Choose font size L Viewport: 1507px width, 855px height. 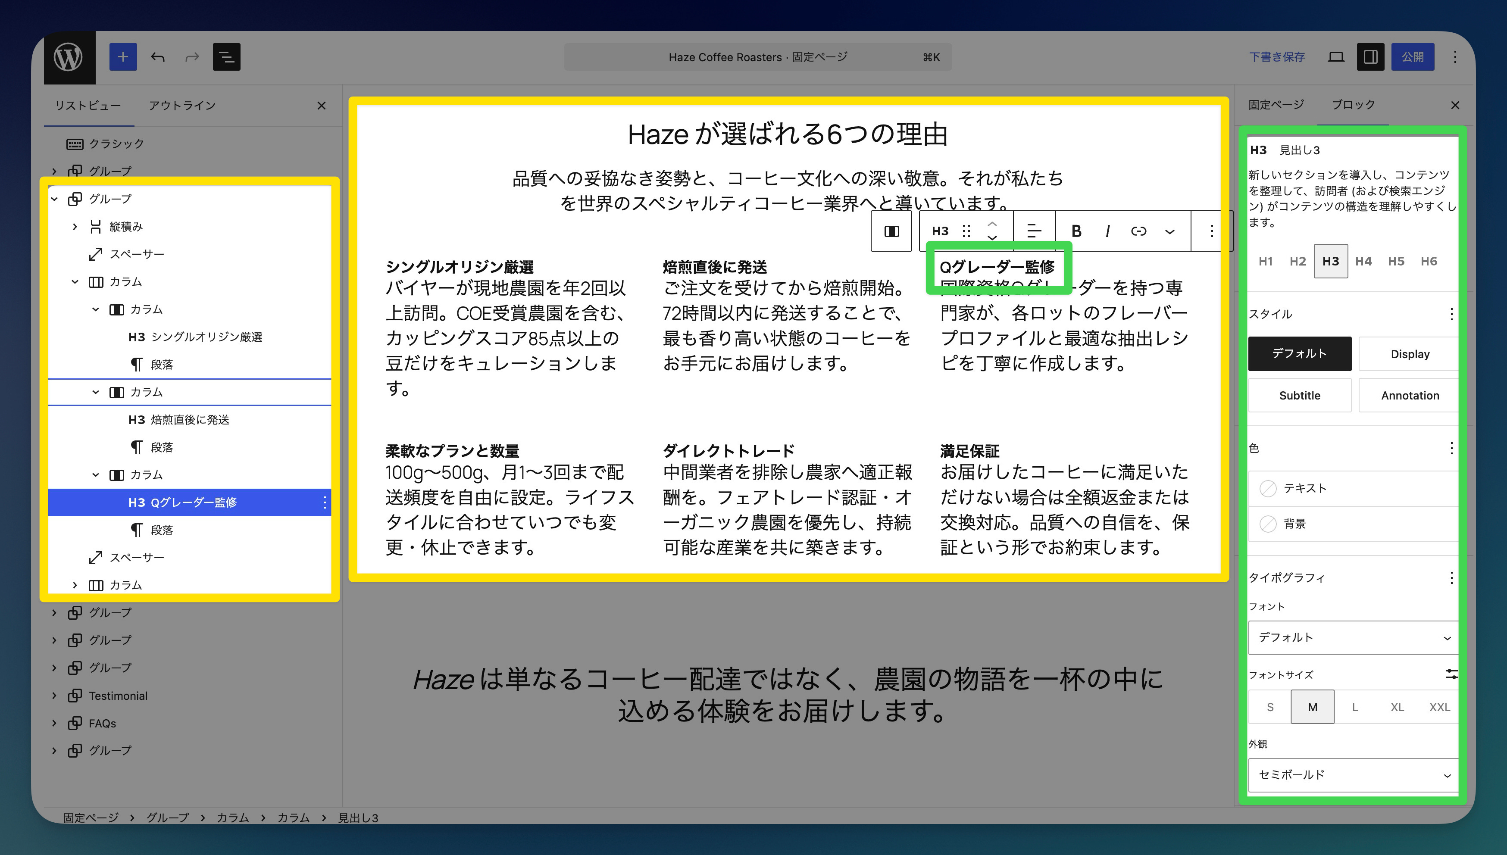coord(1355,707)
